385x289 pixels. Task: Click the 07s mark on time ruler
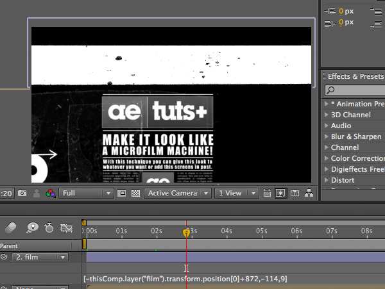[x=332, y=231]
